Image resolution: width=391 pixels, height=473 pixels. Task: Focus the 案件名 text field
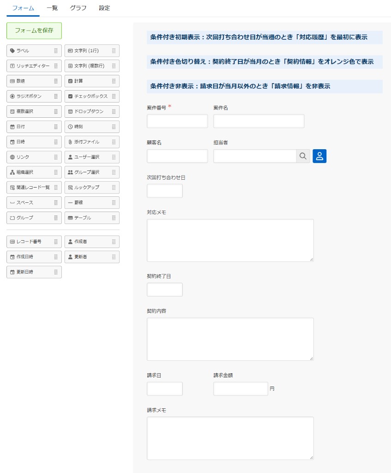point(259,121)
